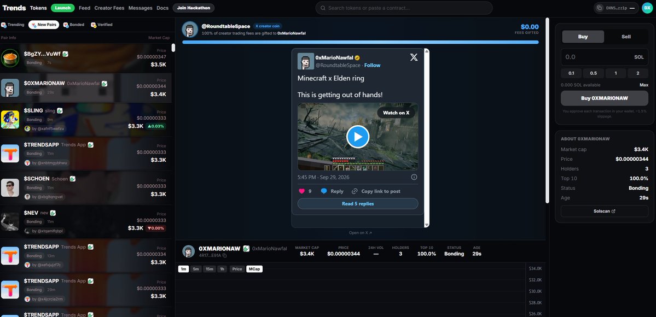This screenshot has width=656, height=317.
Task: Open the $BgZY...VuWf token avatar
Action: pos(10,58)
